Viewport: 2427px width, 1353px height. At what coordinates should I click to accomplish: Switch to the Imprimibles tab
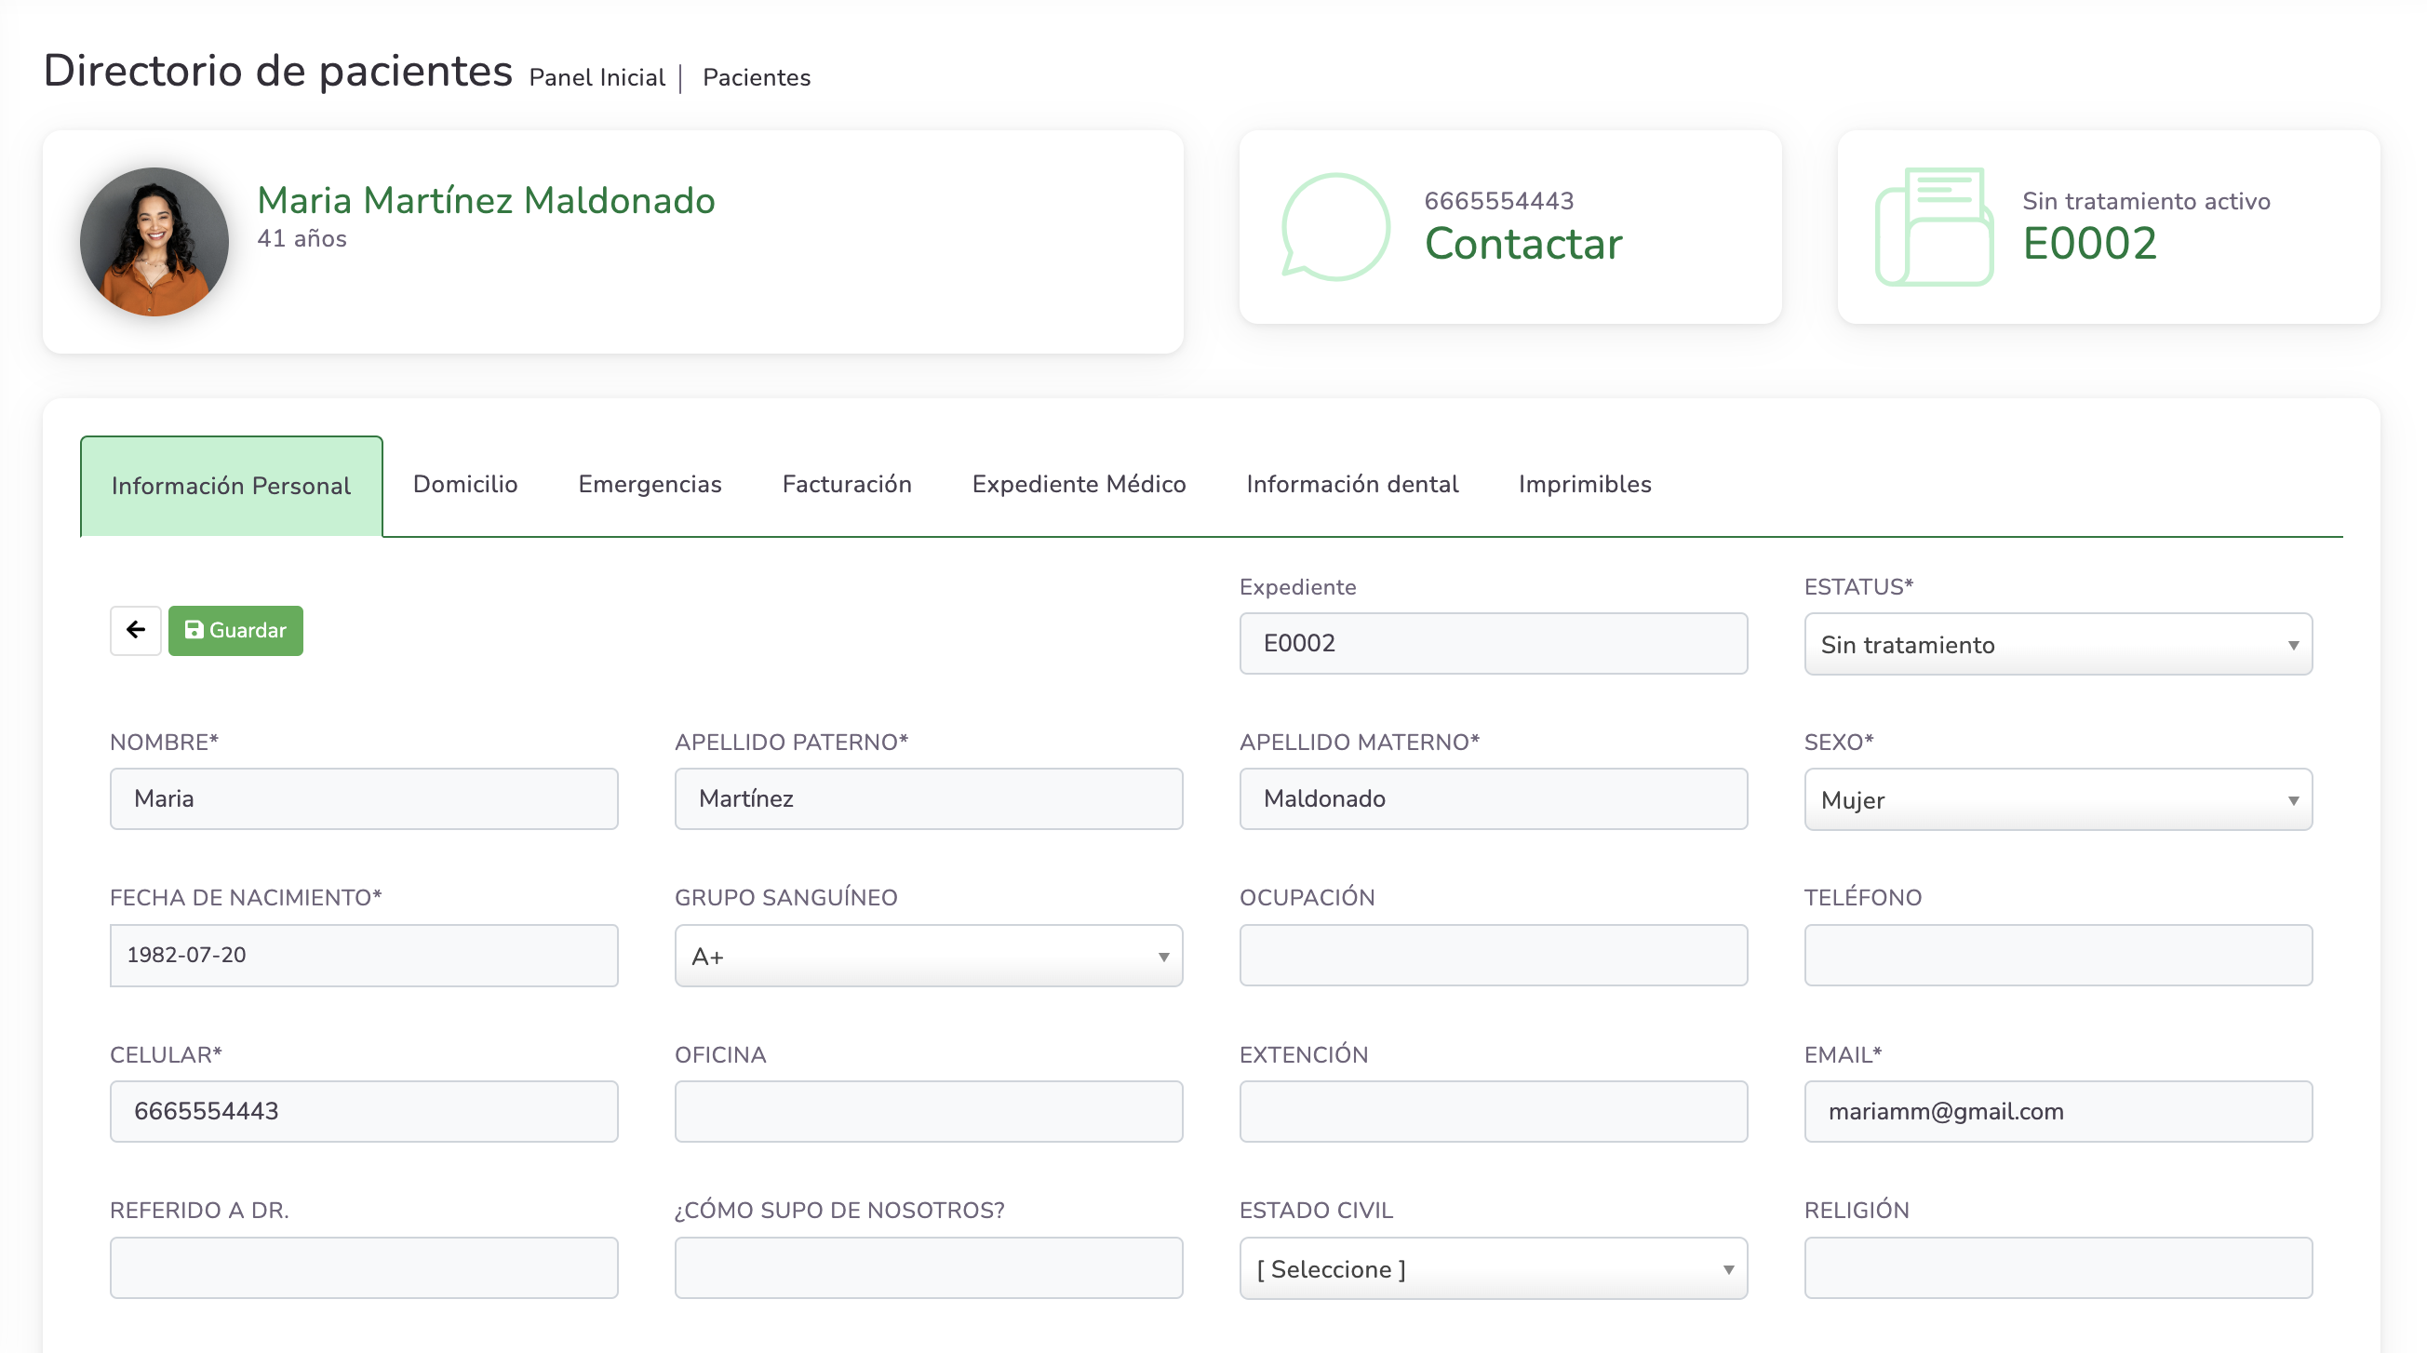1585,484
